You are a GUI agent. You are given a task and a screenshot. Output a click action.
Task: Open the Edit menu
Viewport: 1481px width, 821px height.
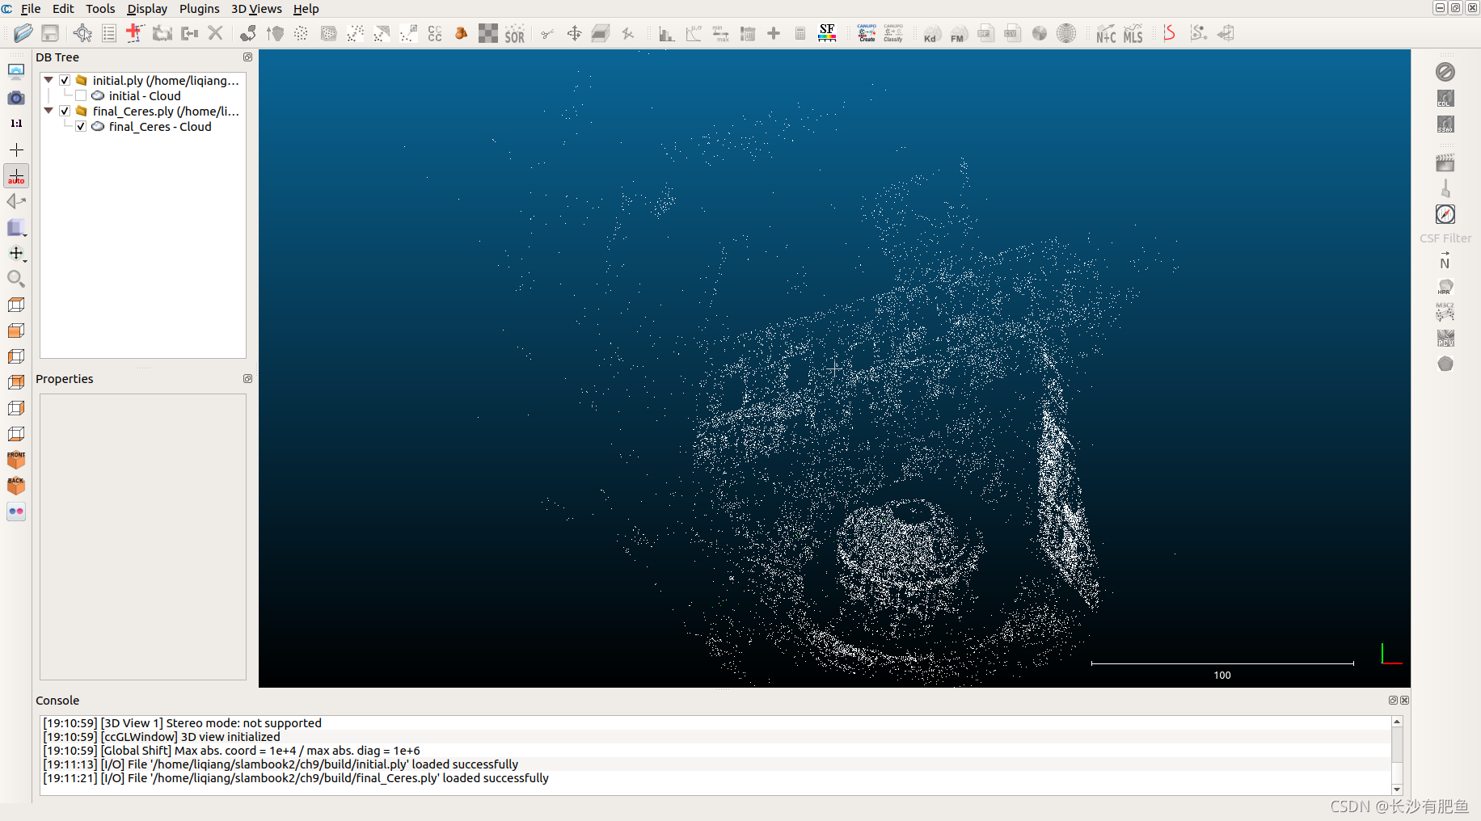coord(63,9)
